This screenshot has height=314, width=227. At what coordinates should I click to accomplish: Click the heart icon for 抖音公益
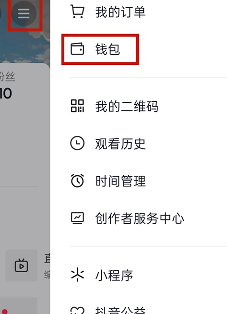coord(77,310)
